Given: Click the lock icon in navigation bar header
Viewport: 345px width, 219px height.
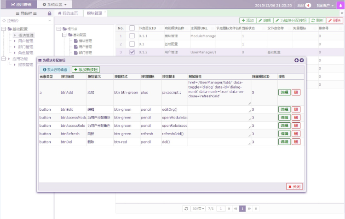Looking at the screenshot, I should [49, 13].
